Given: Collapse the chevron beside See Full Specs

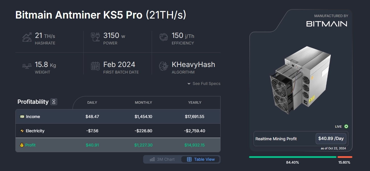Looking at the screenshot, I should coord(189,84).
